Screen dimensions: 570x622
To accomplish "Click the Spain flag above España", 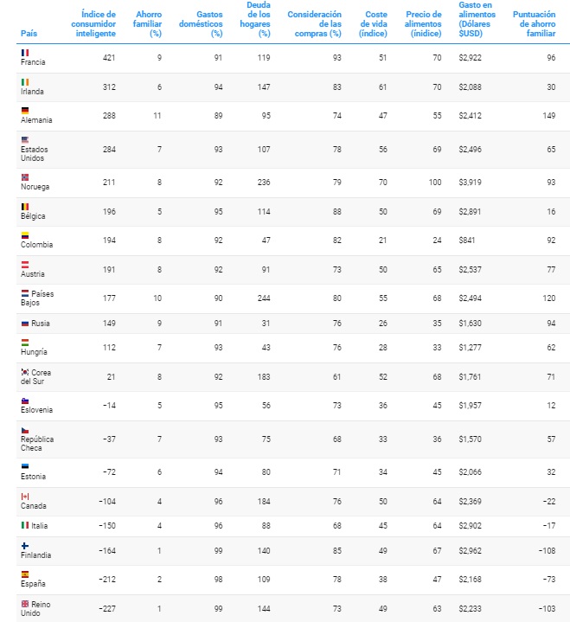I will tap(25, 574).
